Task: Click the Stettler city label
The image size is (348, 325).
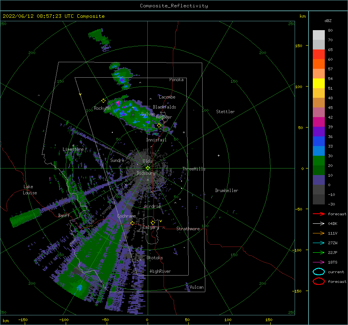Action: pyautogui.click(x=225, y=112)
